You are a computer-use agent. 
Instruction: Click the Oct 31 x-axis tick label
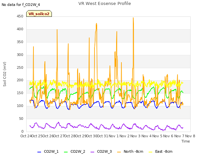[102, 136]
